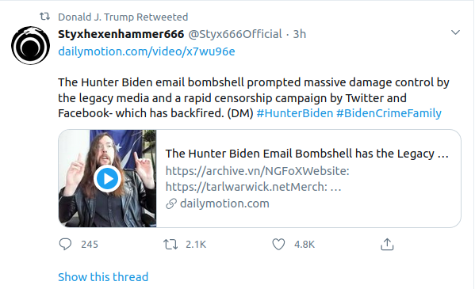Play the video via blue play button
This screenshot has width=475, height=289.
pos(107,179)
